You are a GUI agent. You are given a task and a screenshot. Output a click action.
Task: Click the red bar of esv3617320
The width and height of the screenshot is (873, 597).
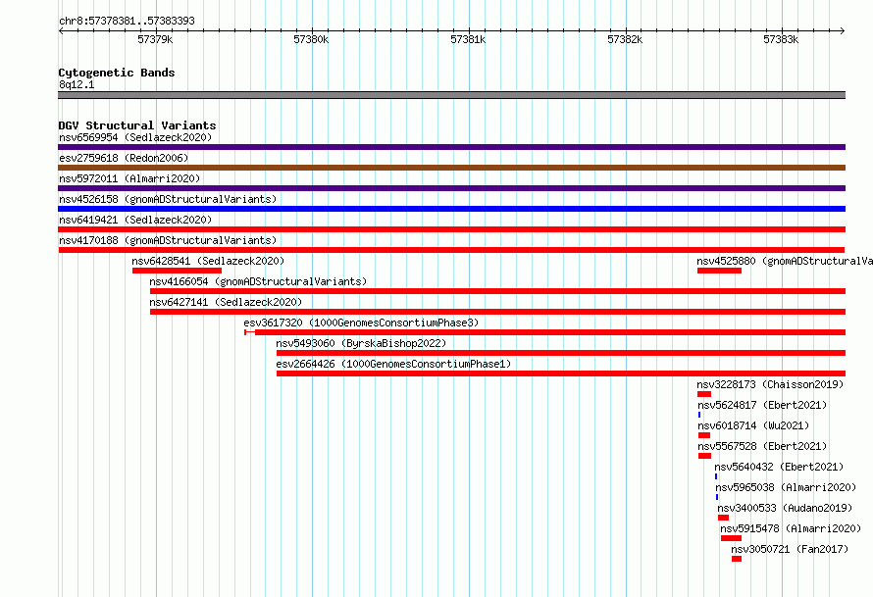coord(545,332)
